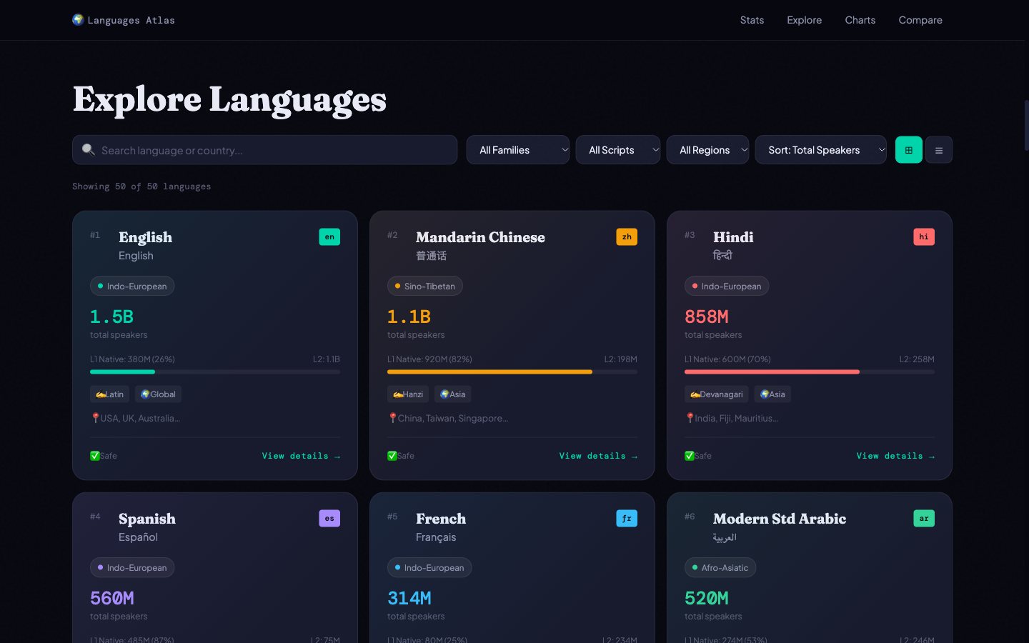Screen dimensions: 1029x643
Task: Click the Spanish card title
Action: (x=147, y=519)
